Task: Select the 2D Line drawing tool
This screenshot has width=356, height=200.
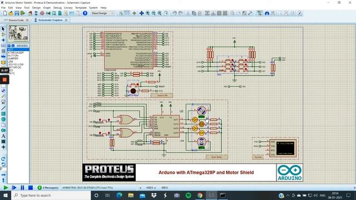Action: [3, 108]
